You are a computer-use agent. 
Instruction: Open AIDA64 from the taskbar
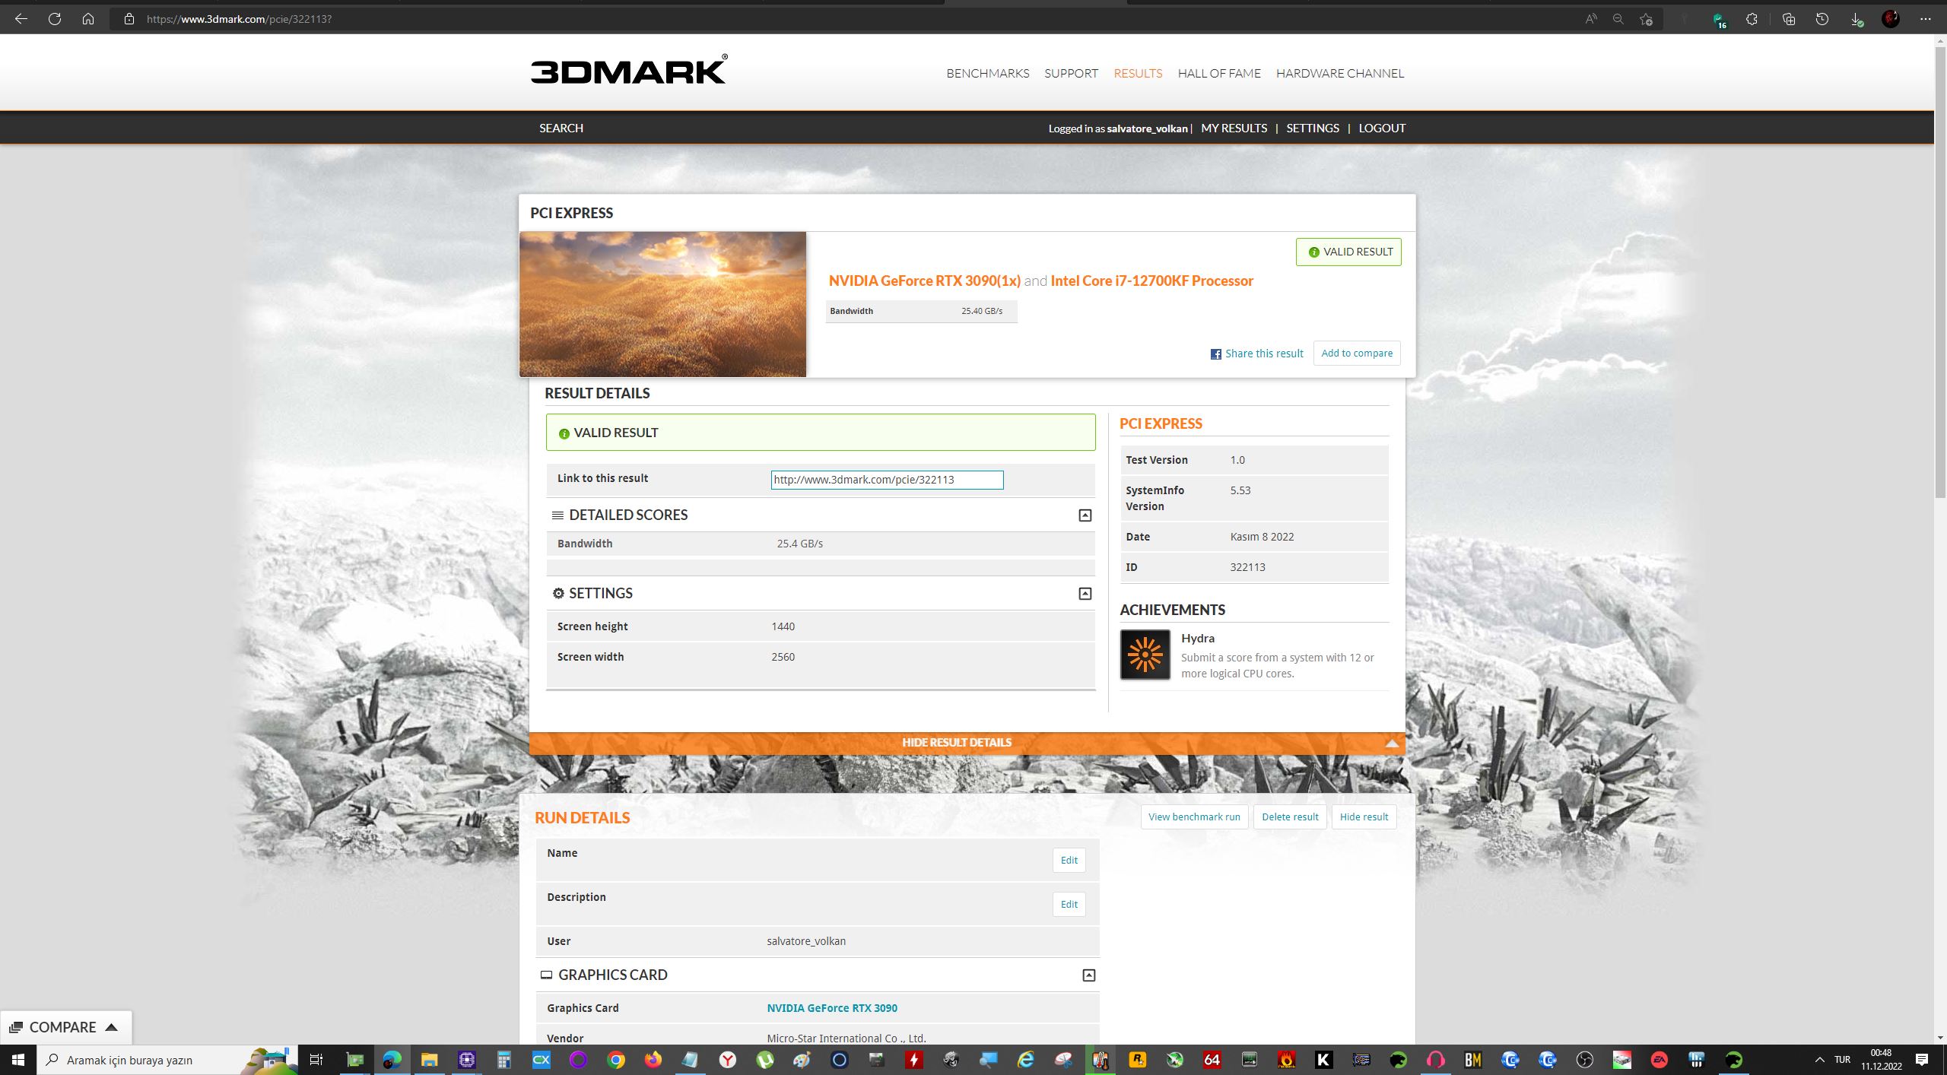pyautogui.click(x=1212, y=1060)
